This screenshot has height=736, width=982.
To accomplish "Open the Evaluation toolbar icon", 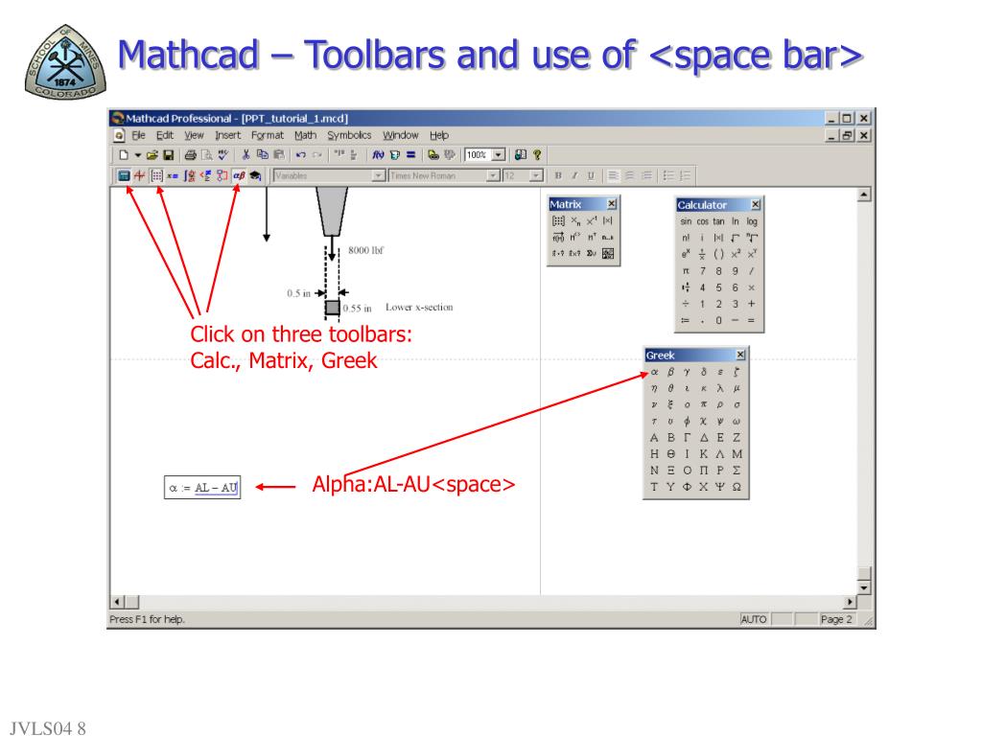I will [173, 176].
